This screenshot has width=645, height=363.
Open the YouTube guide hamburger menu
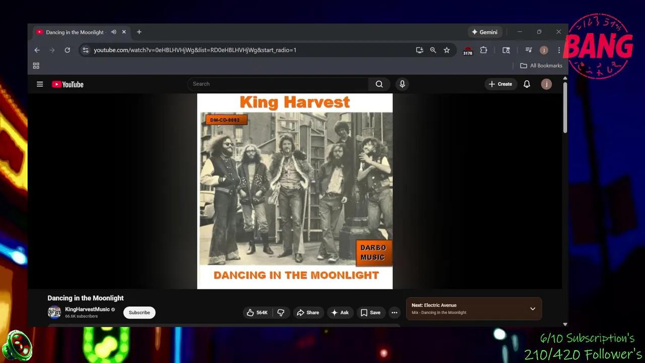click(x=40, y=84)
